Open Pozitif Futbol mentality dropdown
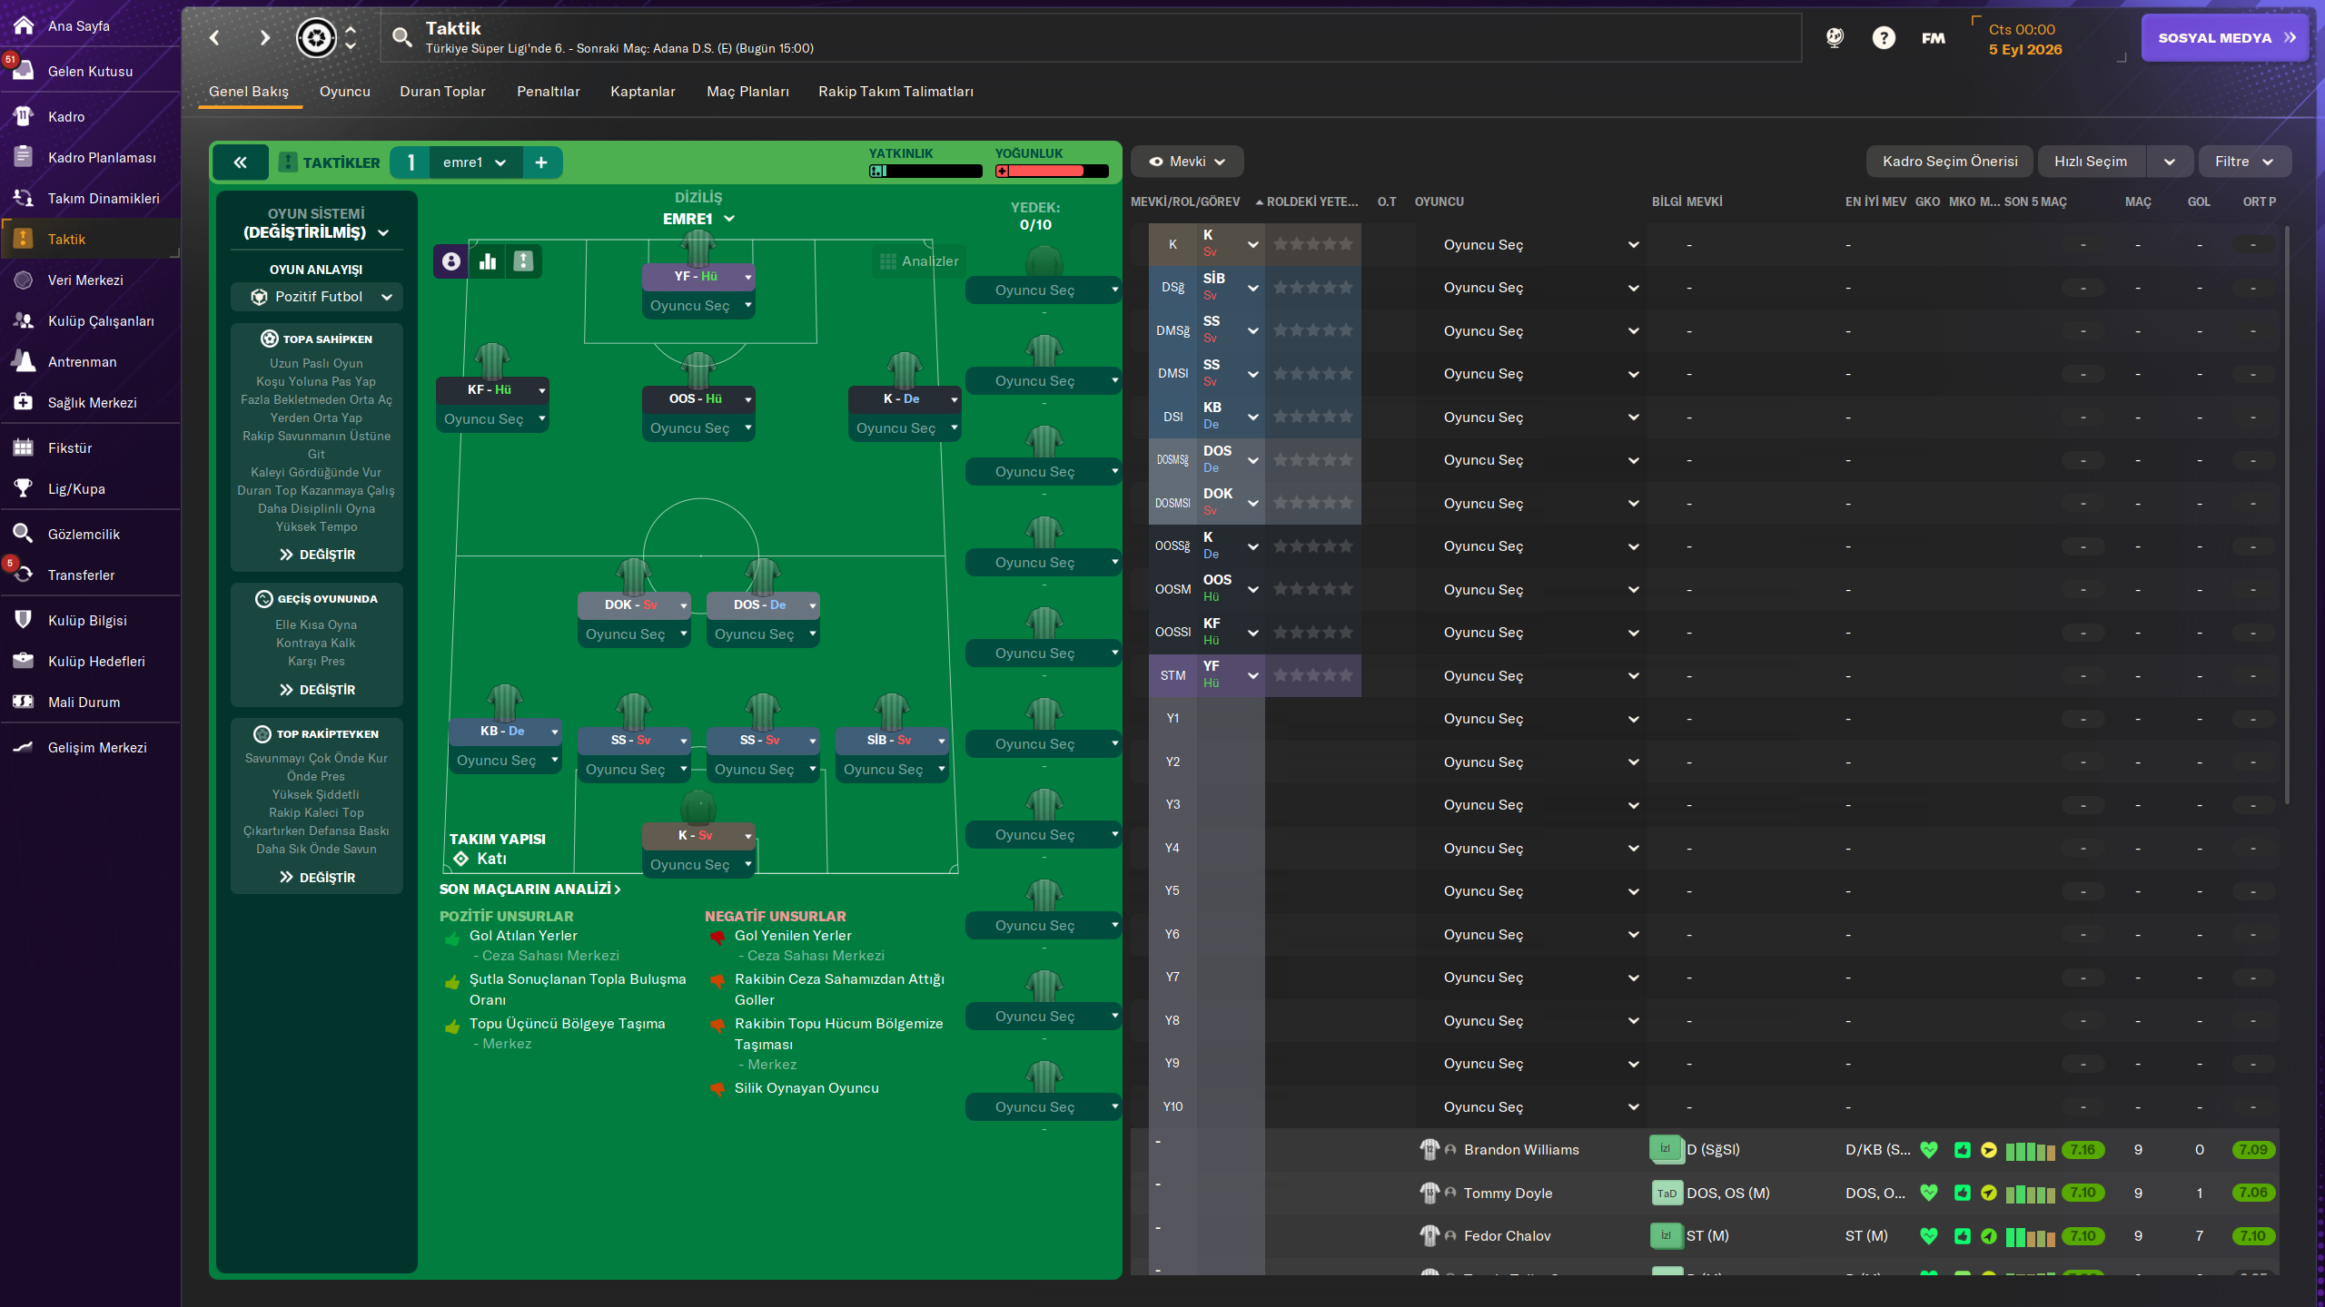This screenshot has width=2325, height=1307. [x=316, y=297]
